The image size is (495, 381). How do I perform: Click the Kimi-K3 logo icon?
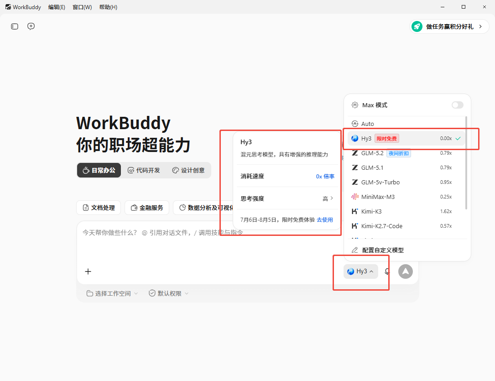pos(355,211)
